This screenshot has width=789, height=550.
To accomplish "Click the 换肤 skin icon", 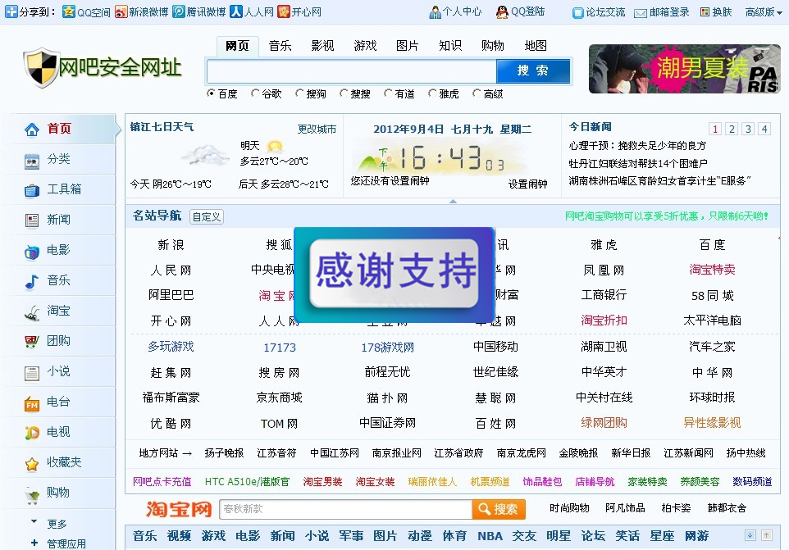I will (705, 12).
